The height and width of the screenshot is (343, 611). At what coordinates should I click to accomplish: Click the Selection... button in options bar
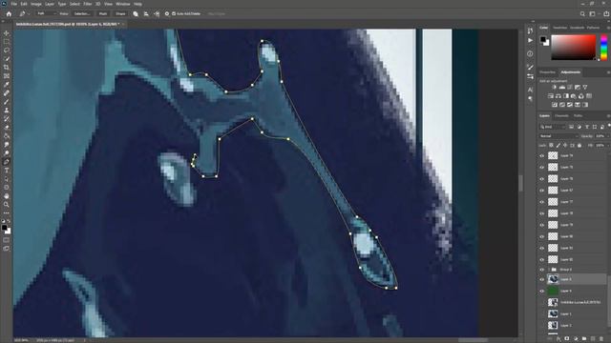(82, 14)
